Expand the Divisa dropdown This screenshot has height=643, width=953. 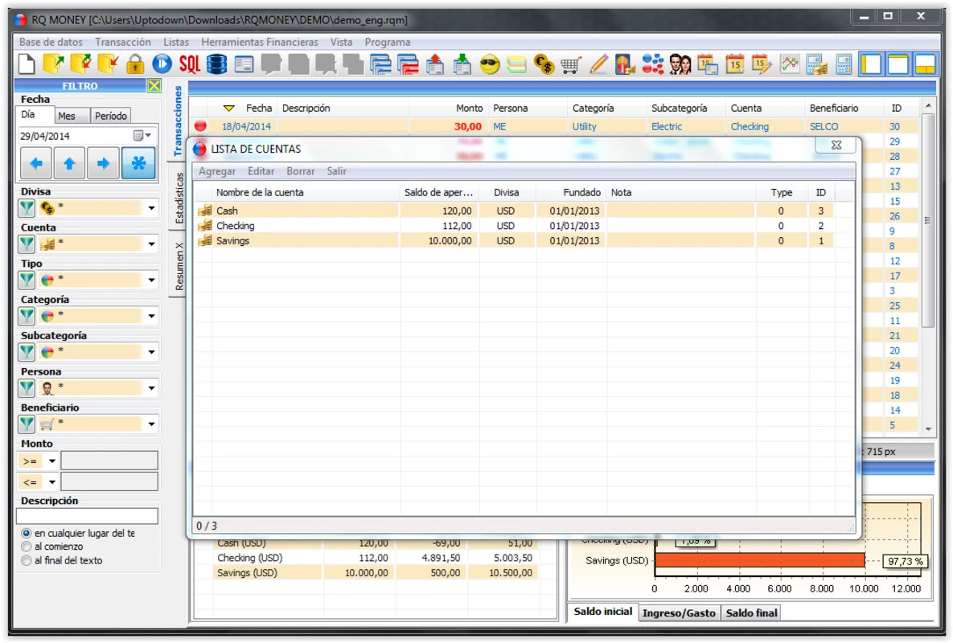click(151, 208)
